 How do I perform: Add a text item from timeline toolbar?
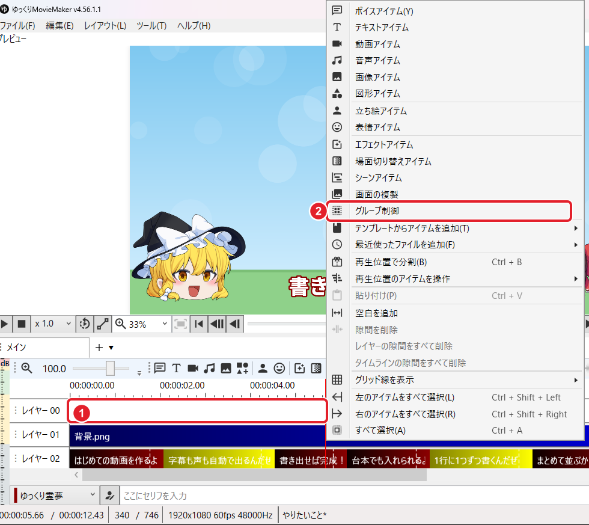coord(176,368)
